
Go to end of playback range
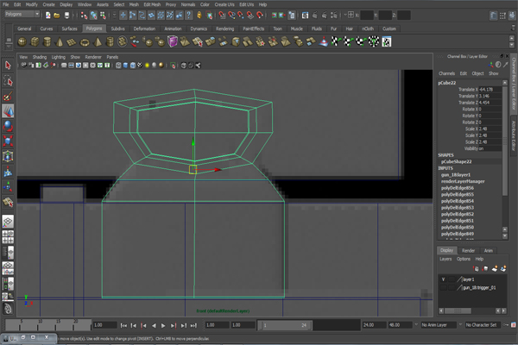click(x=193, y=325)
